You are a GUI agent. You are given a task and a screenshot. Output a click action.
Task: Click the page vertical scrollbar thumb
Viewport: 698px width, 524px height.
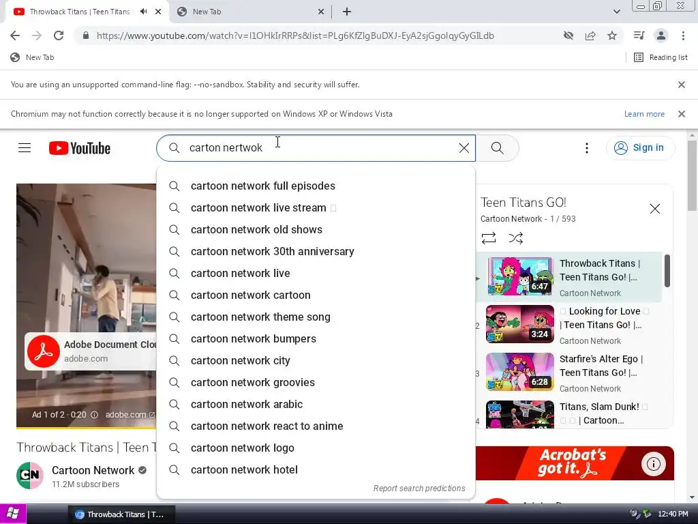(x=693, y=175)
